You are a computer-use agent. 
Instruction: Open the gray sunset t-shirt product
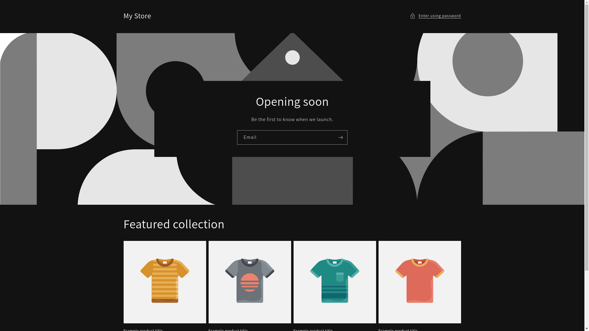[250, 282]
